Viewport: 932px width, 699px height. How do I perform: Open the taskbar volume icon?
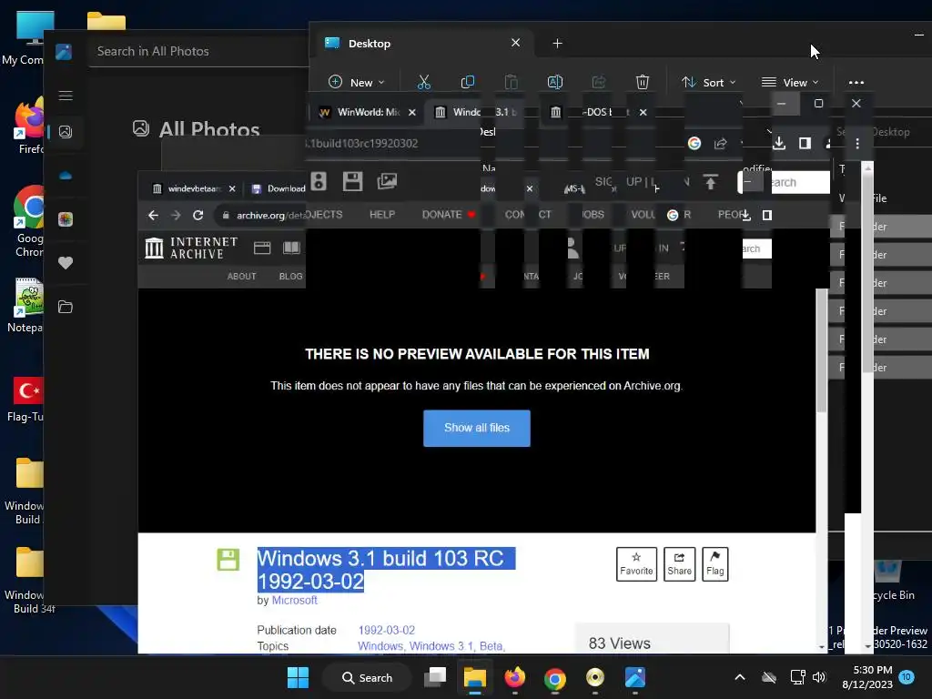tap(819, 677)
